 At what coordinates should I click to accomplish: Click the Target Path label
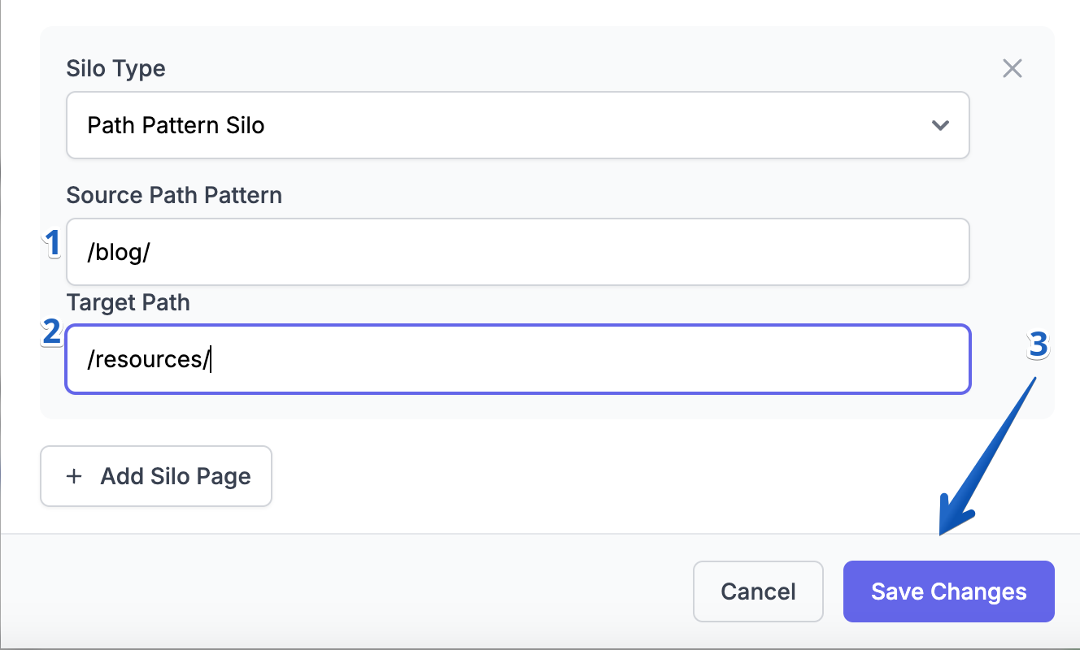[128, 302]
